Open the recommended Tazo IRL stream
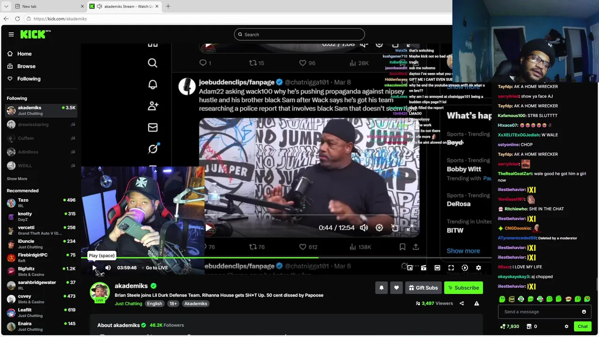This screenshot has height=337, width=599. [x=41, y=203]
